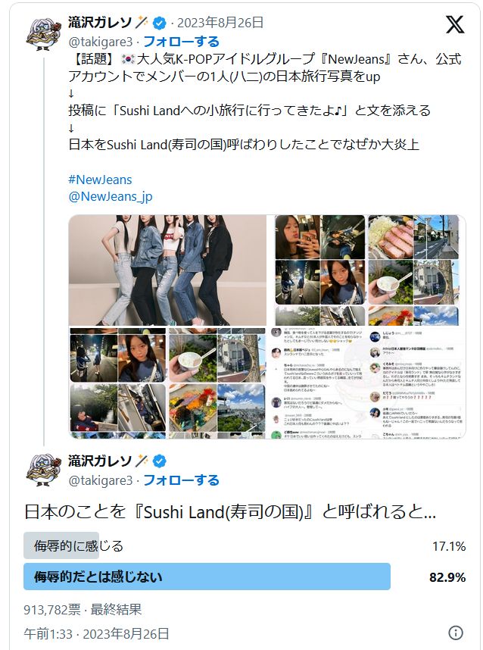Click 滝沢ガレソ name in the poll tweet
Viewport: 483px width, 650px height.
pos(100,461)
